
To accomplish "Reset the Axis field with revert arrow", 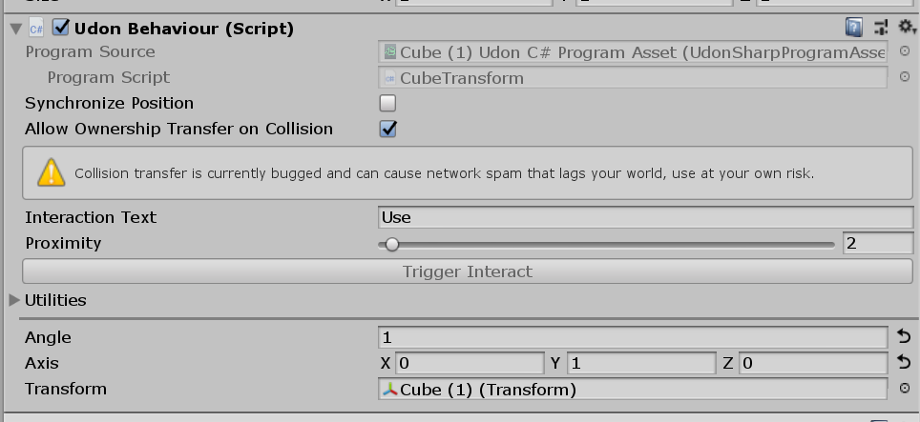I will [905, 363].
